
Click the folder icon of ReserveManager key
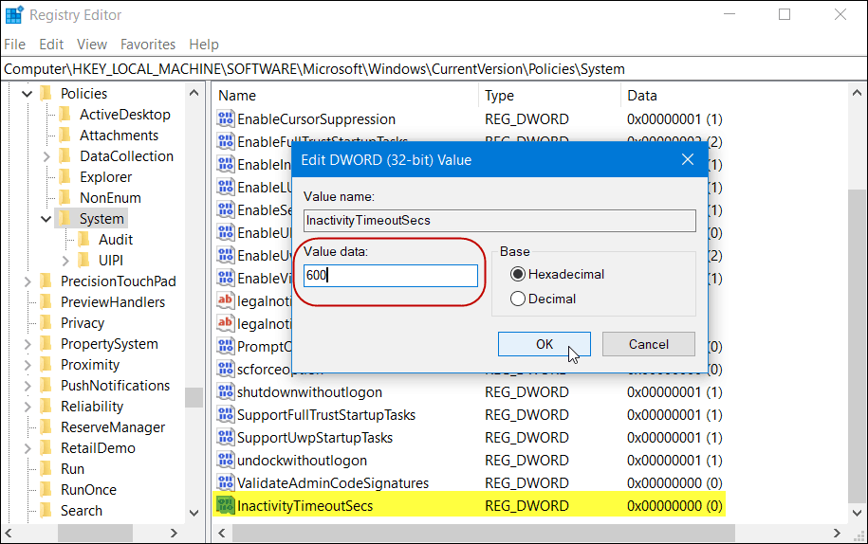point(46,427)
